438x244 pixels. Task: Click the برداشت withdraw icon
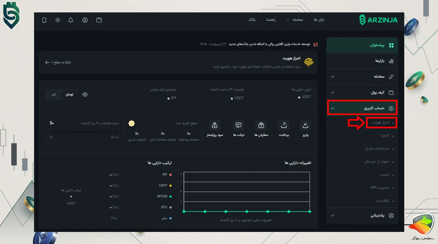pos(284,125)
